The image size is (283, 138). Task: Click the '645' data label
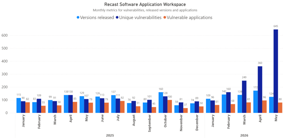(x=276, y=26)
